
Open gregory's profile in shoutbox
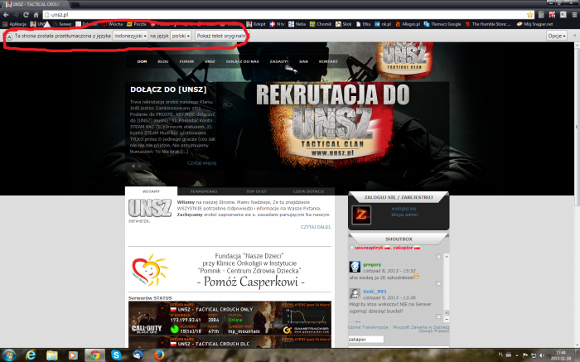[x=372, y=264]
